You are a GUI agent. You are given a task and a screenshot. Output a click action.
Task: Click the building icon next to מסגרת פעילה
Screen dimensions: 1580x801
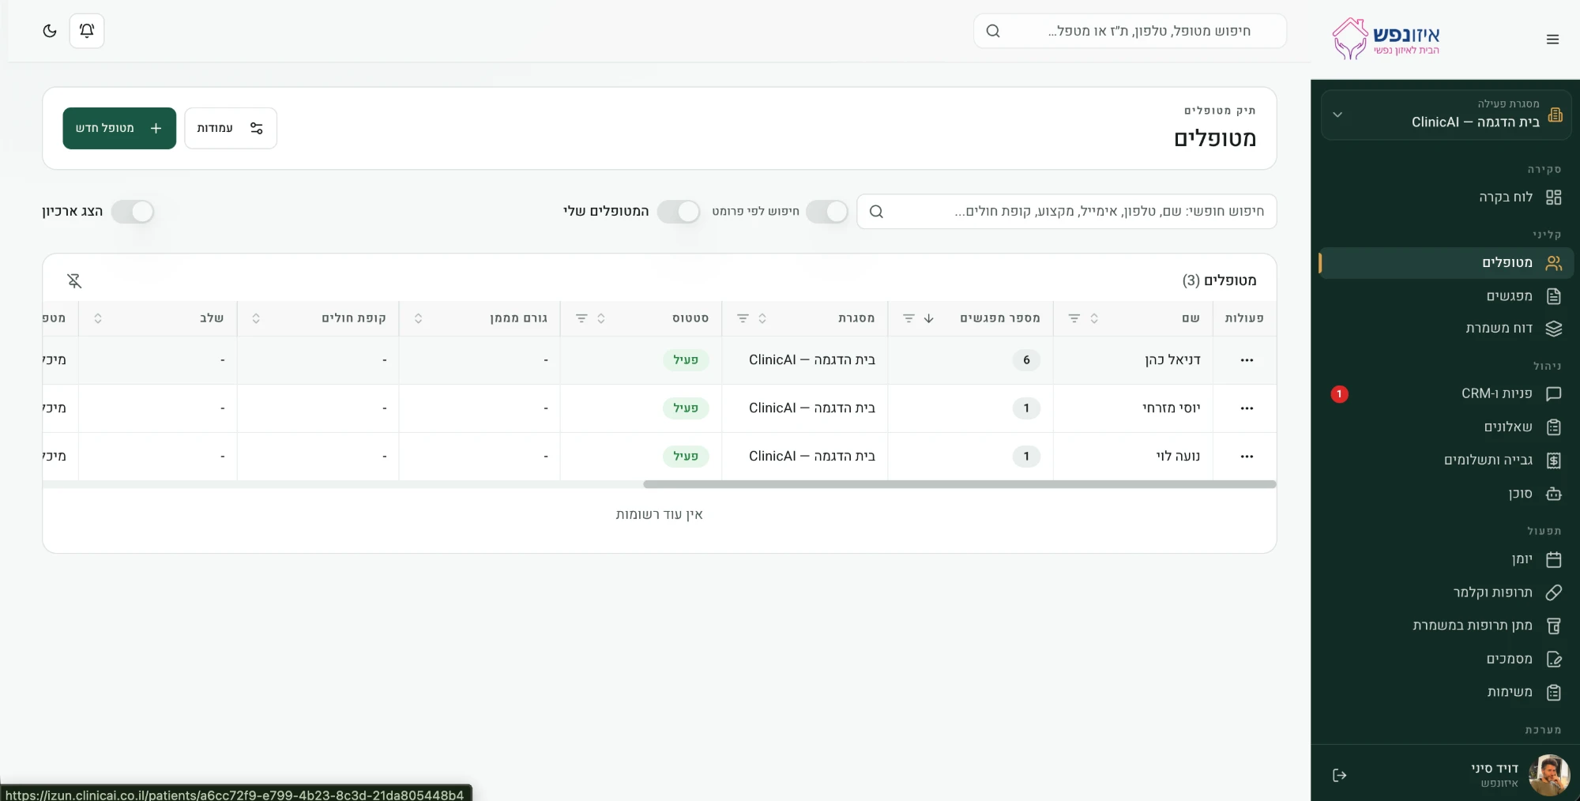pyautogui.click(x=1555, y=115)
